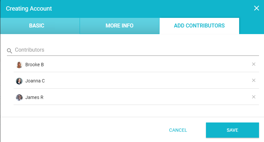Click blank footer area left of Cancel
Image resolution: width=264 pixels, height=142 pixels.
click(x=83, y=130)
